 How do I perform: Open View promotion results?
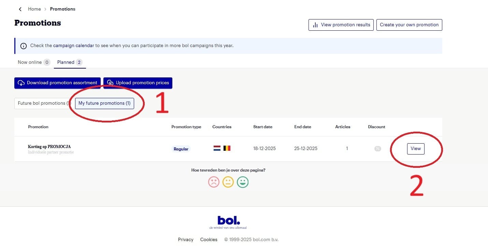click(x=341, y=25)
